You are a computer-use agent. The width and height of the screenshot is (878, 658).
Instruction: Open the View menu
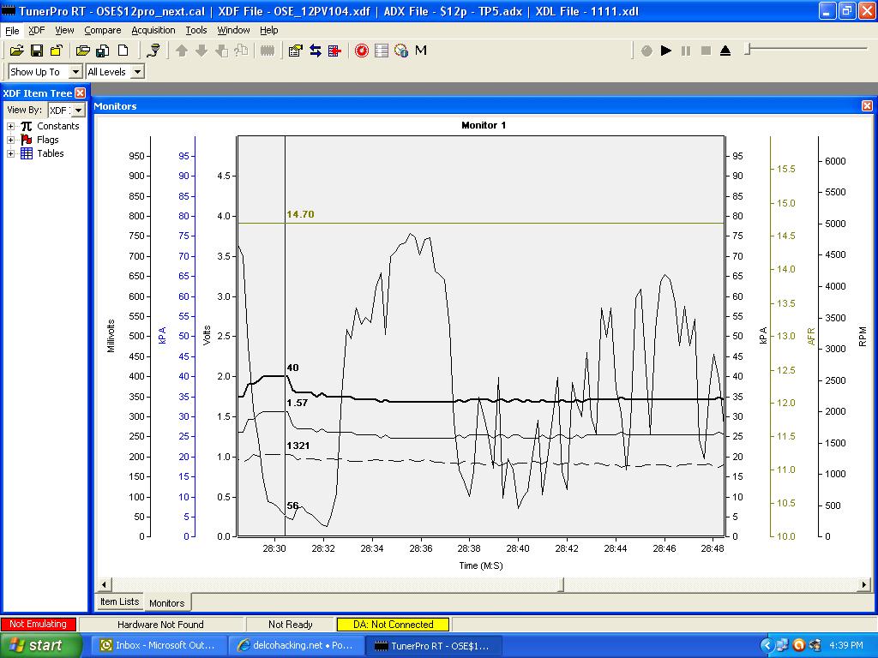coord(63,30)
